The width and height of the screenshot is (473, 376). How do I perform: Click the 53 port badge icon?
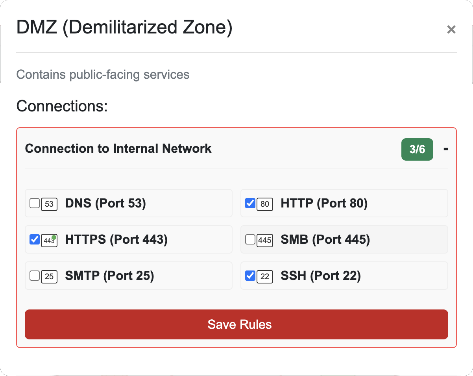pos(49,204)
